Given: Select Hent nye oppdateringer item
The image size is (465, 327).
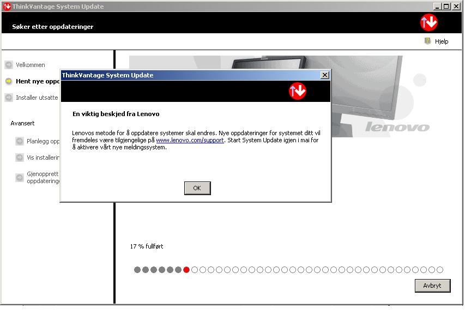Looking at the screenshot, I should 38,81.
